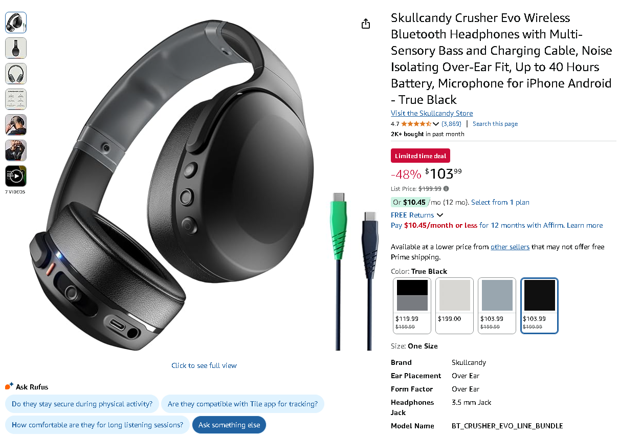Show the front-view headphone thumbnail
Screen dimensions: 619x435
point(16,74)
